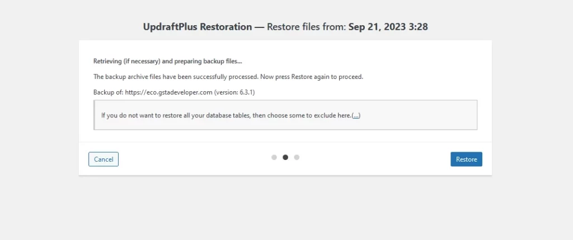Click the 'Restore files from:' heading text
The width and height of the screenshot is (573, 240).
pyautogui.click(x=307, y=27)
